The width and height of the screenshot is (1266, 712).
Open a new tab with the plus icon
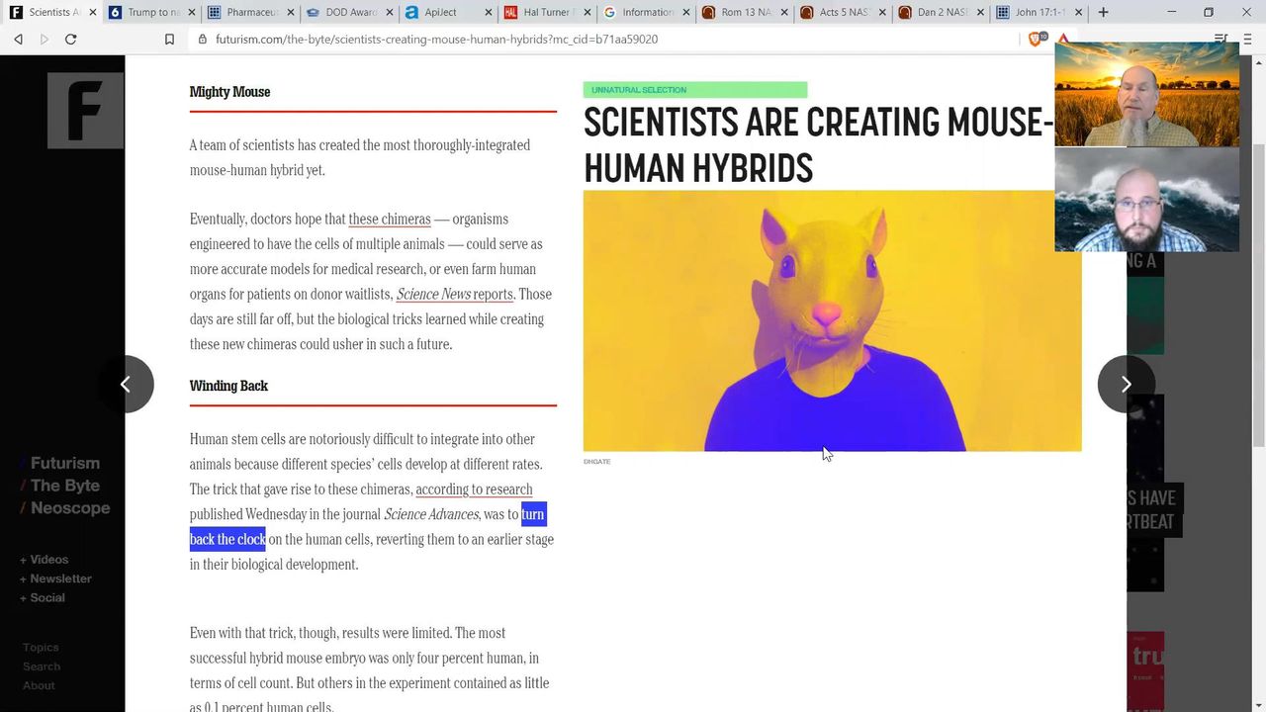coord(1103,12)
